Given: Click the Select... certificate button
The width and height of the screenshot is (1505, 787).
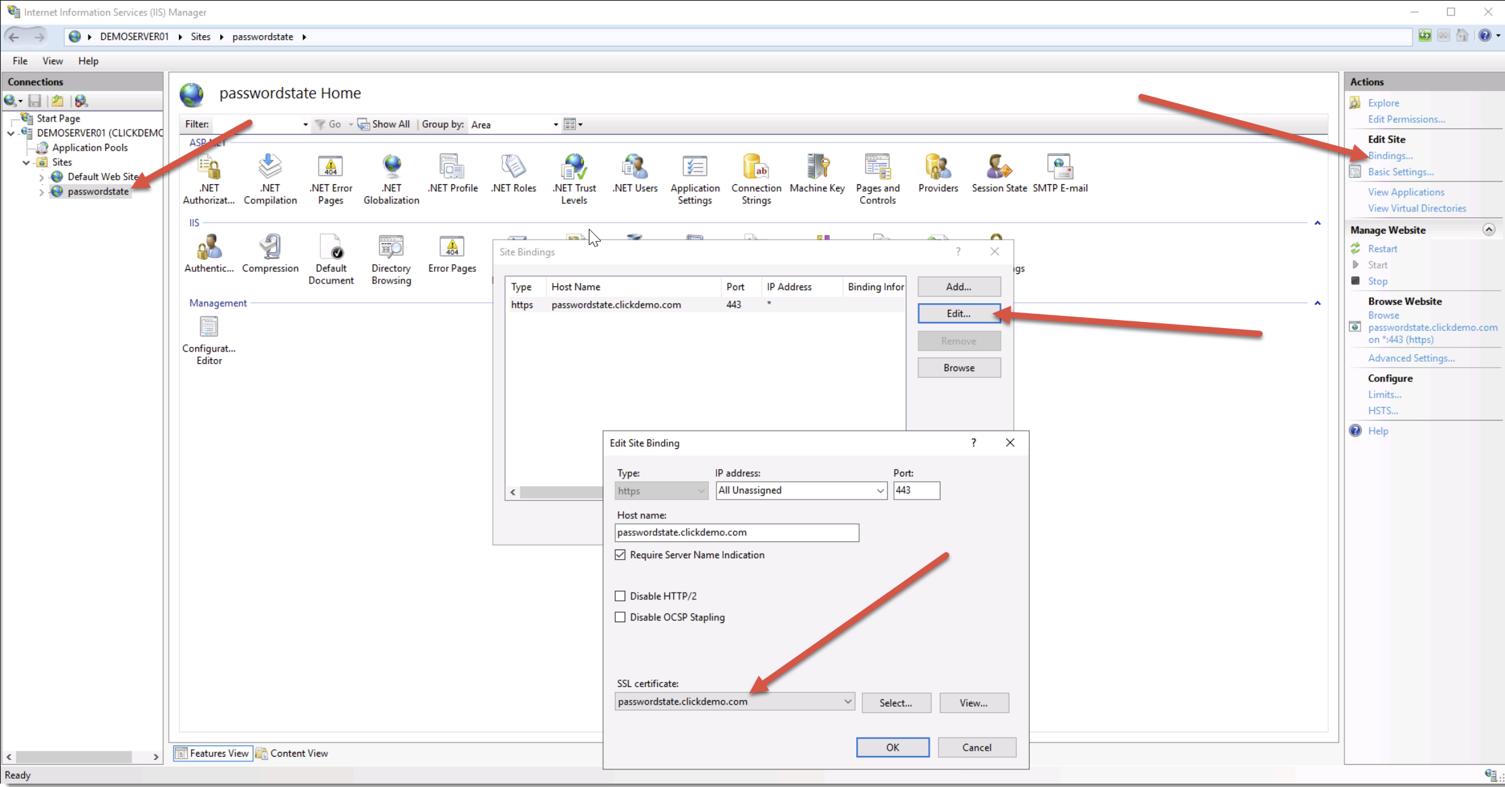Looking at the screenshot, I should click(x=896, y=703).
